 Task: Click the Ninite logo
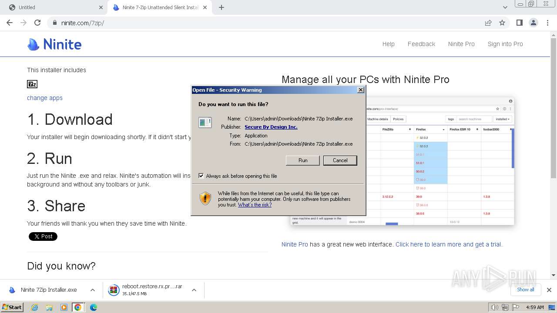click(x=54, y=44)
